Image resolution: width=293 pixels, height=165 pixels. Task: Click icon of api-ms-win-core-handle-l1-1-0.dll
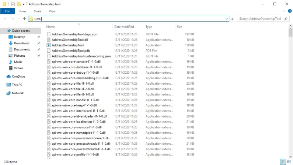pos(49,100)
